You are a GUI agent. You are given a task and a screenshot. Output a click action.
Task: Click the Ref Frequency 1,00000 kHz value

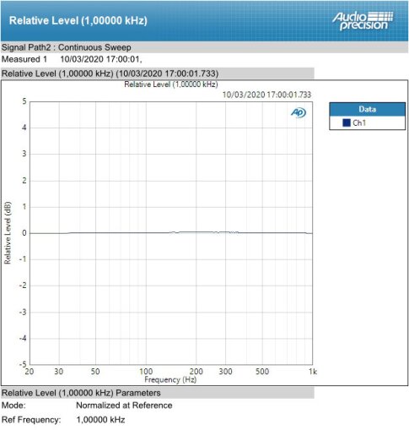[x=100, y=420]
